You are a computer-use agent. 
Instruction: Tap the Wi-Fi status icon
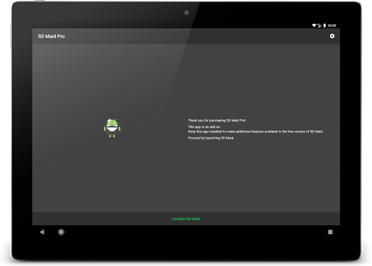point(314,25)
